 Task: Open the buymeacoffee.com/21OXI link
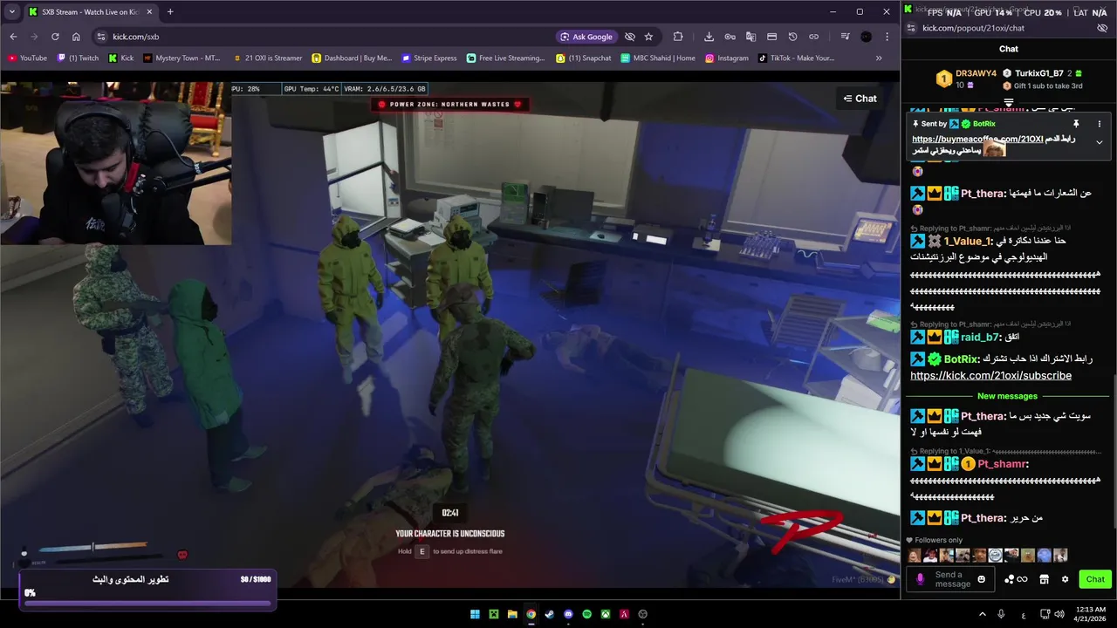tap(977, 140)
